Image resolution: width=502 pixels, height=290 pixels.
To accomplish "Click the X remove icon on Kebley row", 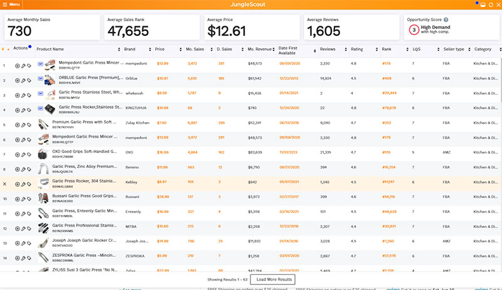I will (x=4, y=184).
